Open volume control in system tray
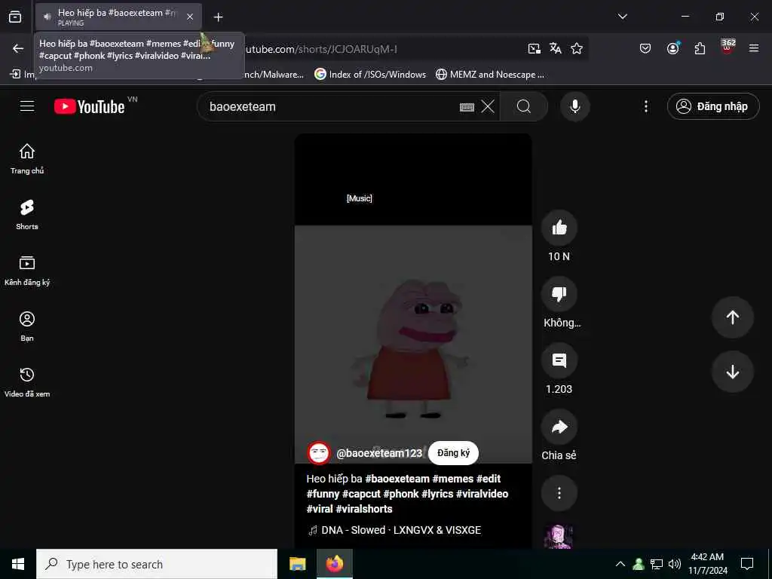The height and width of the screenshot is (579, 772). [675, 564]
